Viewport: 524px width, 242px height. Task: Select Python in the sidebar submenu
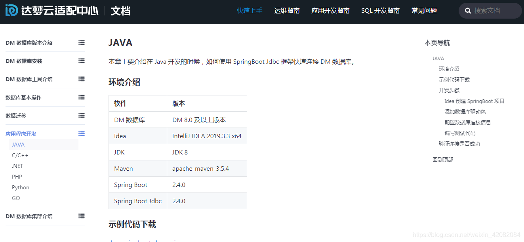tap(21, 187)
